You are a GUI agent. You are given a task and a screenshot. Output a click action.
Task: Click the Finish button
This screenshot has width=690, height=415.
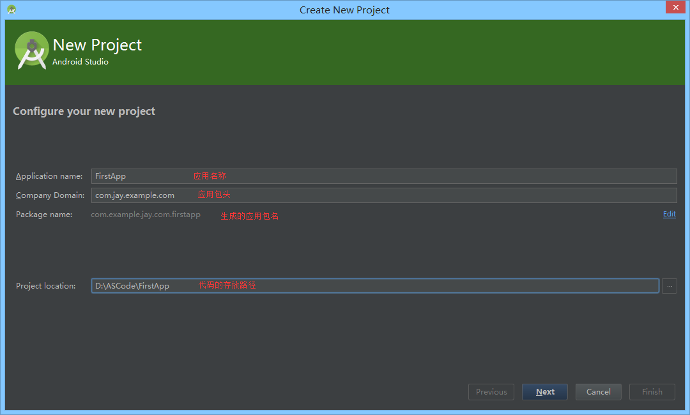652,391
